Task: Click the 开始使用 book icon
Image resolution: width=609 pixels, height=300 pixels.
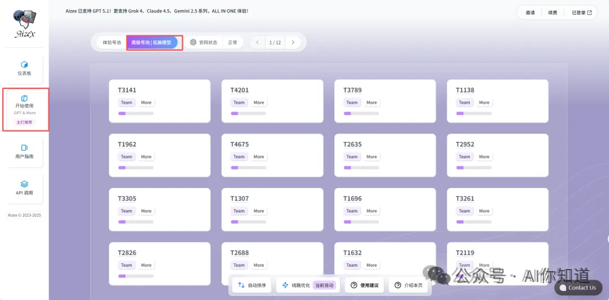Action: click(x=24, y=98)
